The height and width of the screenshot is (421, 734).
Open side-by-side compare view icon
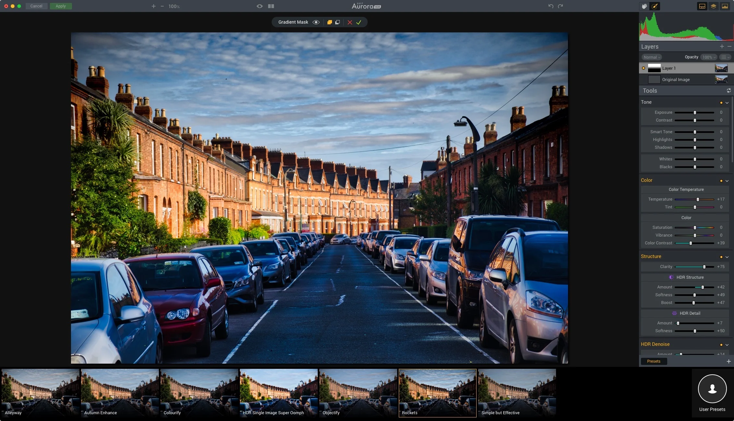271,6
